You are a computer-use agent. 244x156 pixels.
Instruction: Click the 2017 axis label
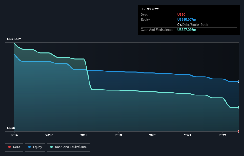pyautogui.click(x=49, y=135)
